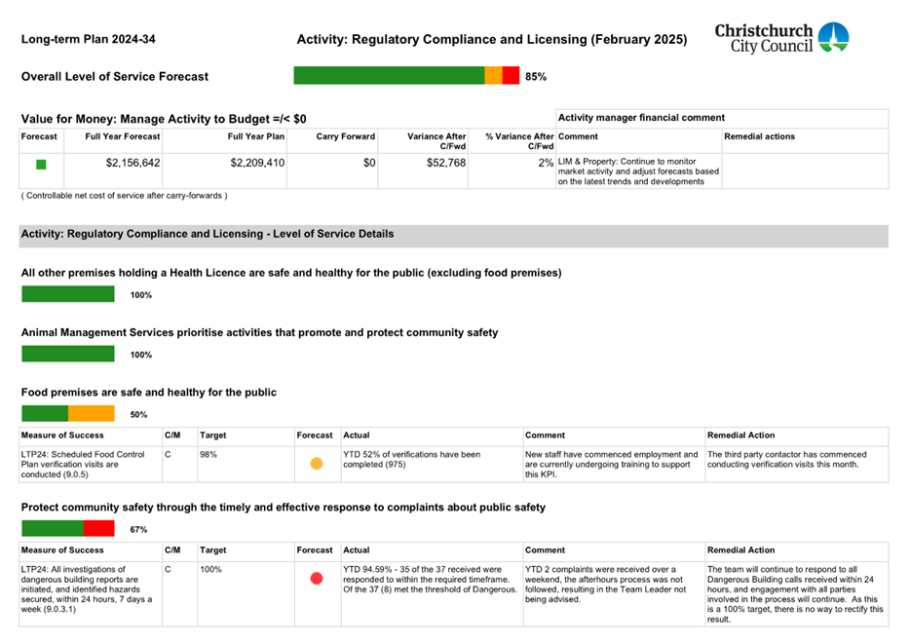This screenshot has width=910, height=644.
Task: Click the Controllable net cost footnote
Action: [x=124, y=196]
